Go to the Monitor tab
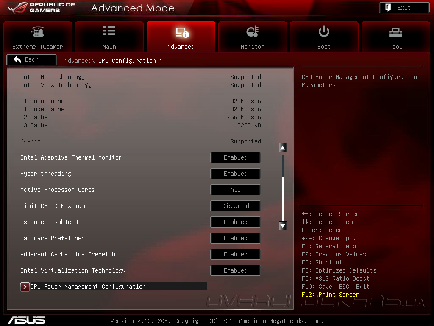434x326 pixels. click(x=253, y=37)
